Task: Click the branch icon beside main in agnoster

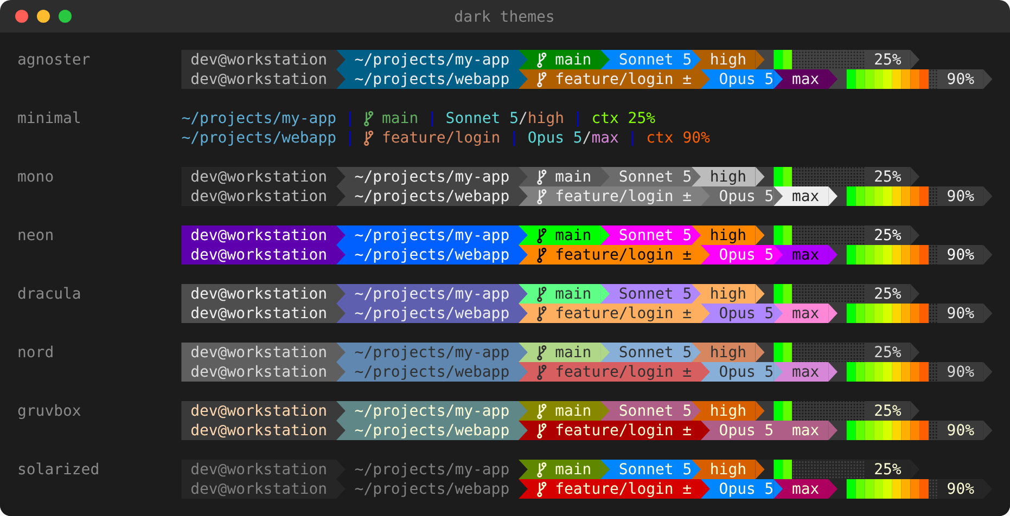Action: coord(541,60)
